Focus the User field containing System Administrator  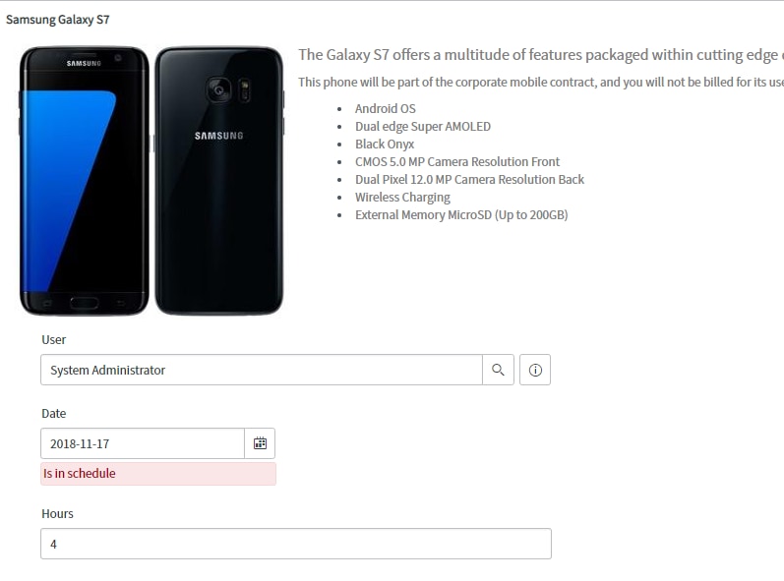[262, 370]
